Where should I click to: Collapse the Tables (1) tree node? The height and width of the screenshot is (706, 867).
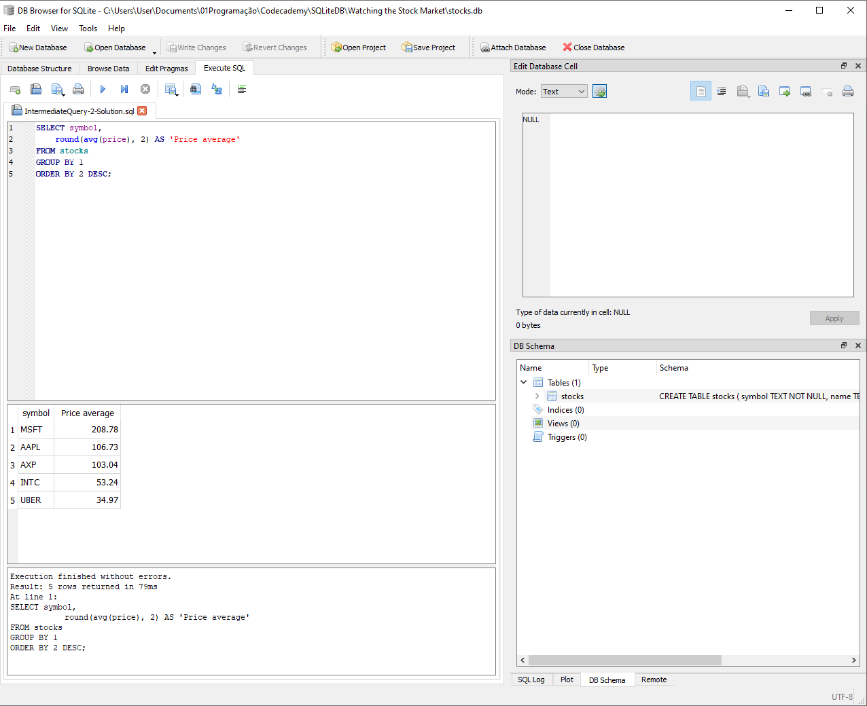tap(524, 383)
